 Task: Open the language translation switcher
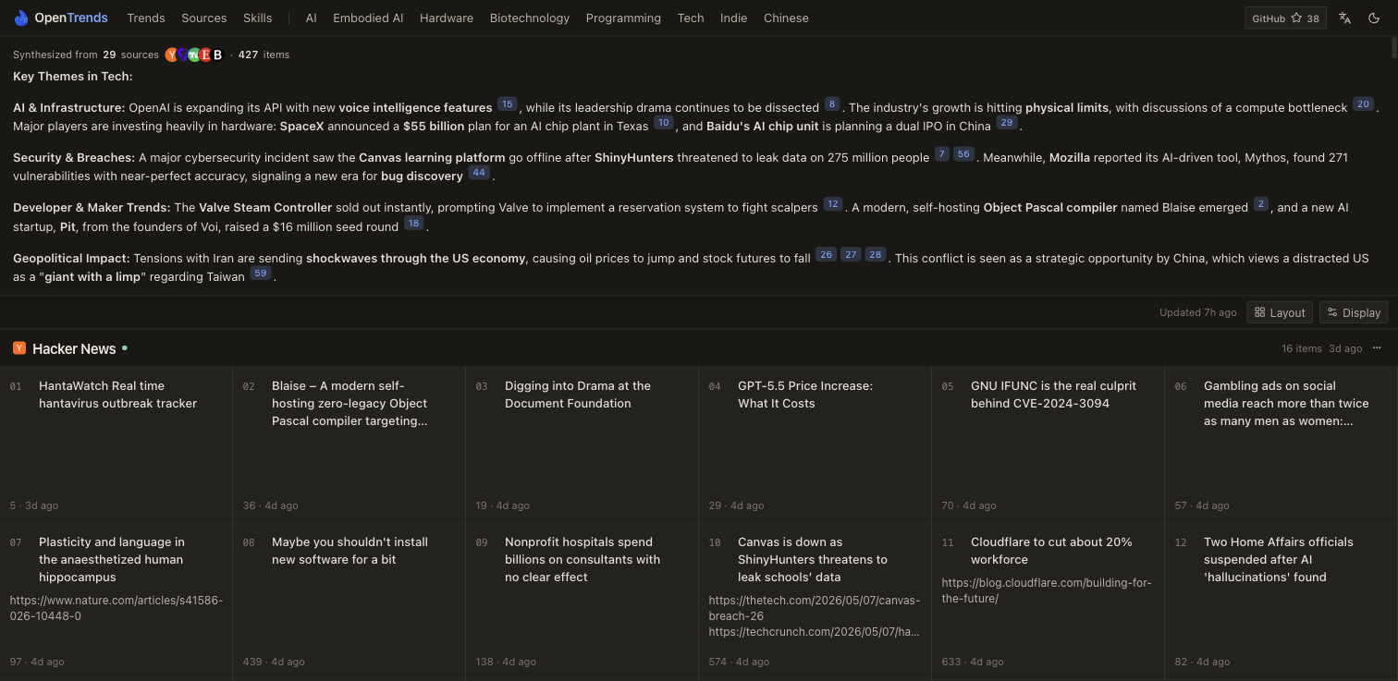click(x=1345, y=18)
